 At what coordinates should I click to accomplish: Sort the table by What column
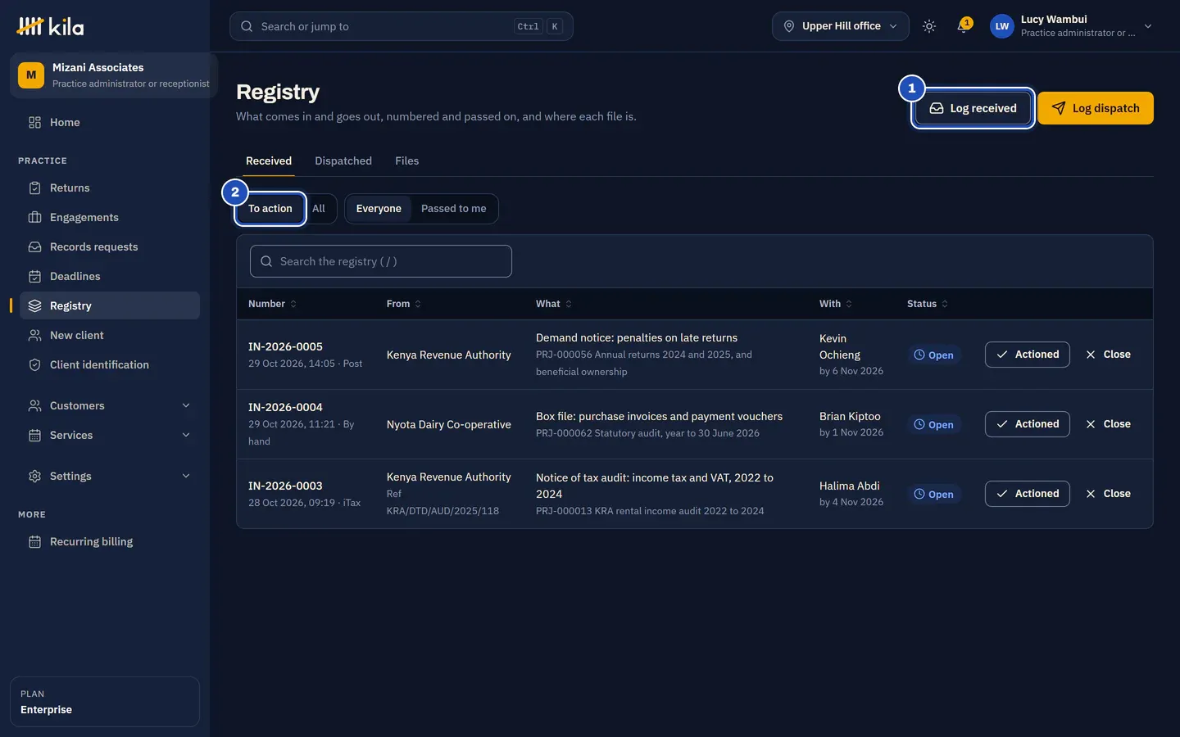[554, 304]
